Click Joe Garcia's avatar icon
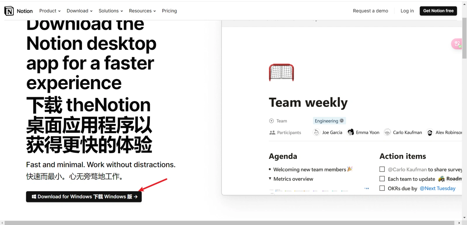 click(x=316, y=132)
